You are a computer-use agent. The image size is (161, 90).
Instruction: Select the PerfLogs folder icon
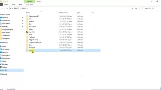click(27, 37)
